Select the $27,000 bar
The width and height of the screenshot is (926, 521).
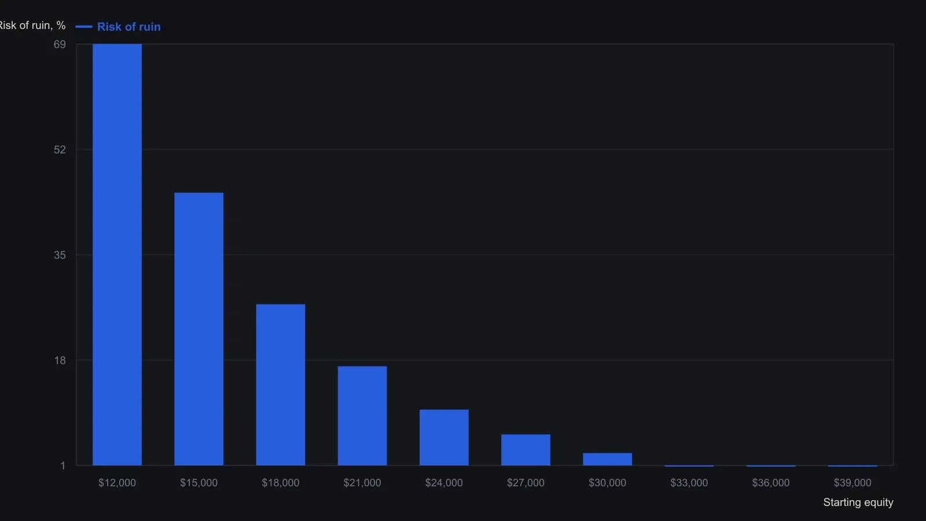(526, 450)
